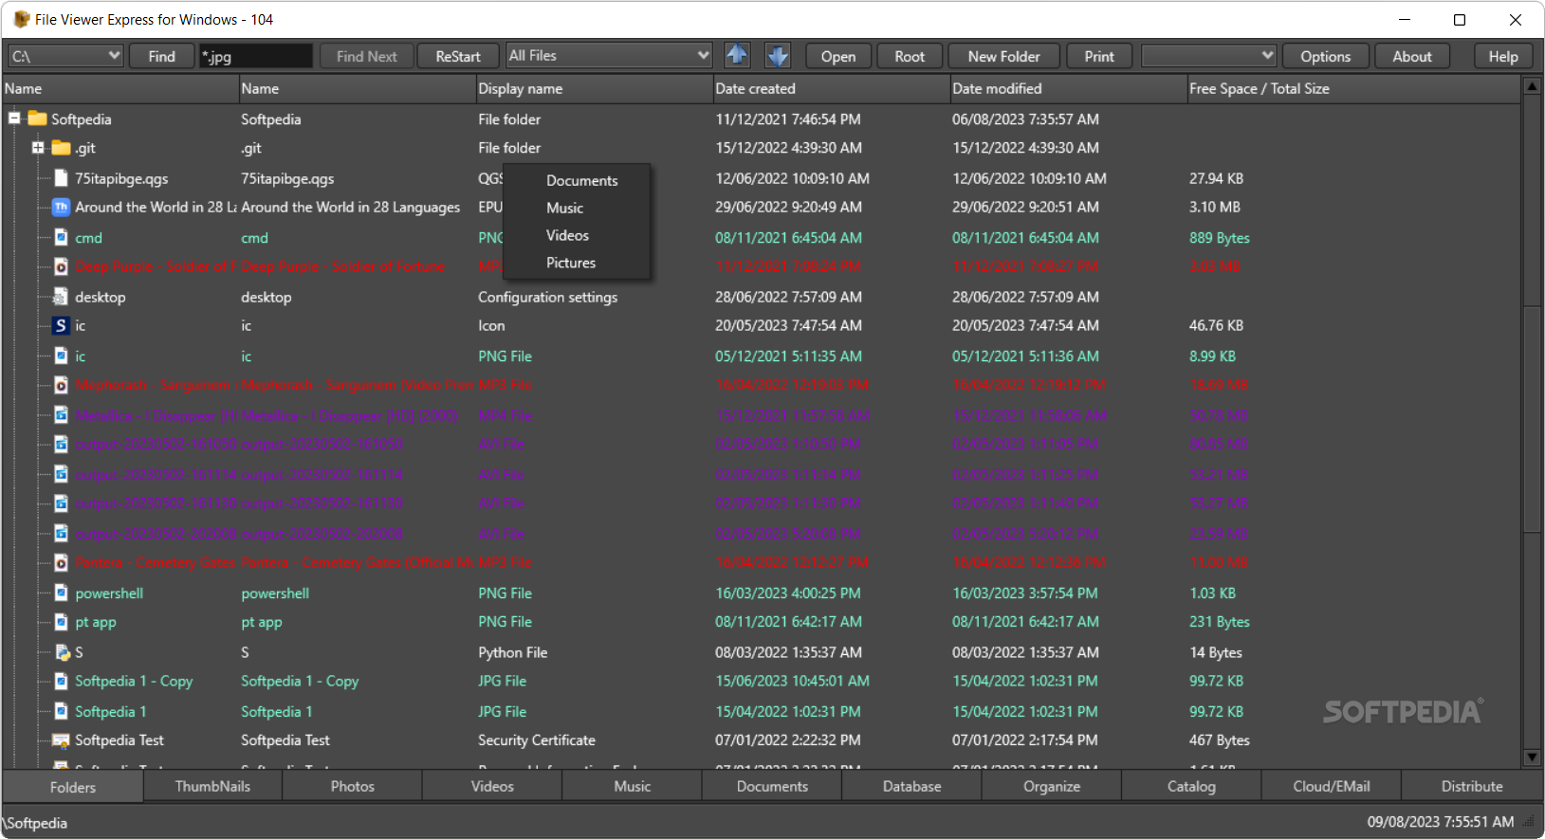Collapse the Softpedia folder tree node
Screen dimensions: 1545x839
[14, 119]
